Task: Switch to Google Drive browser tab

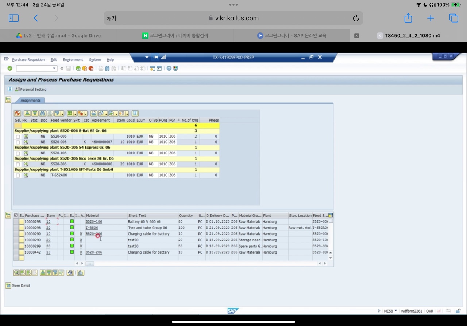Action: click(58, 35)
